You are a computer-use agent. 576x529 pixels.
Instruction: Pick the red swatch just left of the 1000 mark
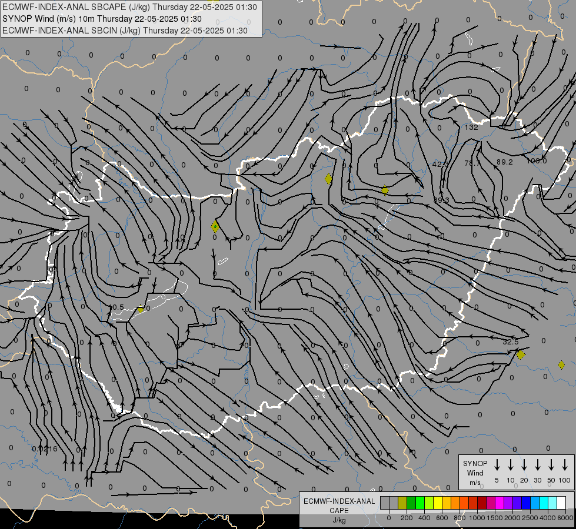coord(473,503)
